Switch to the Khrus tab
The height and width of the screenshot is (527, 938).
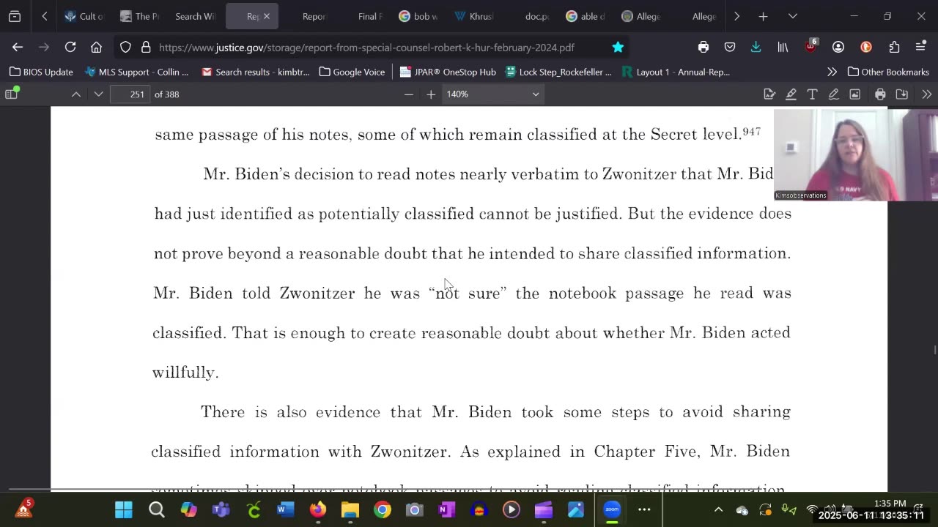point(473,16)
